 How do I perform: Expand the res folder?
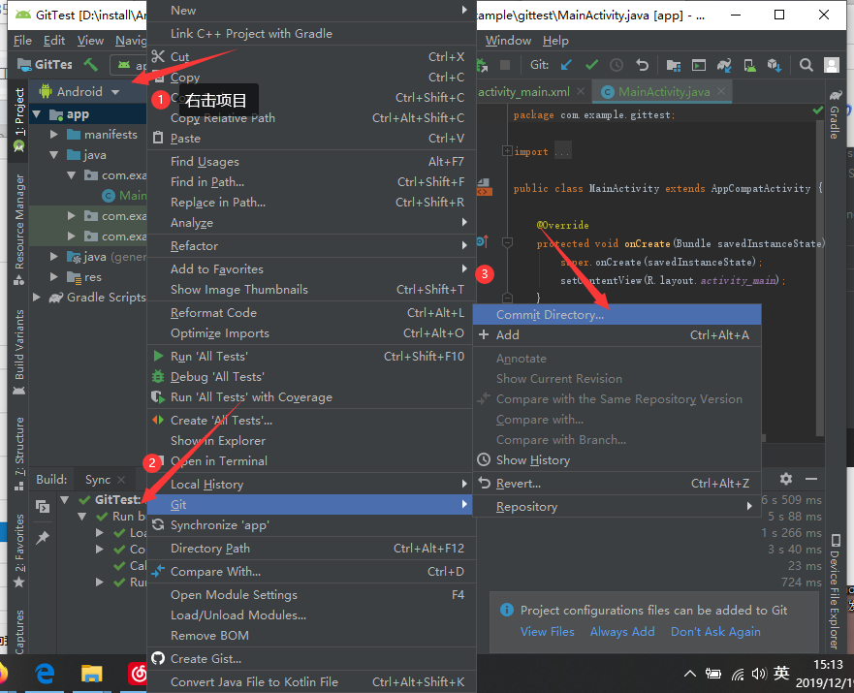(x=54, y=277)
